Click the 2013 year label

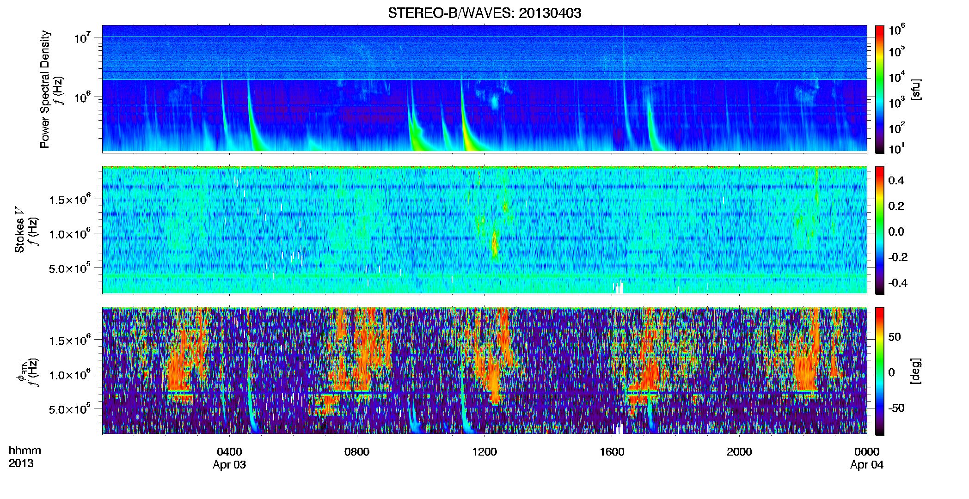pyautogui.click(x=21, y=463)
